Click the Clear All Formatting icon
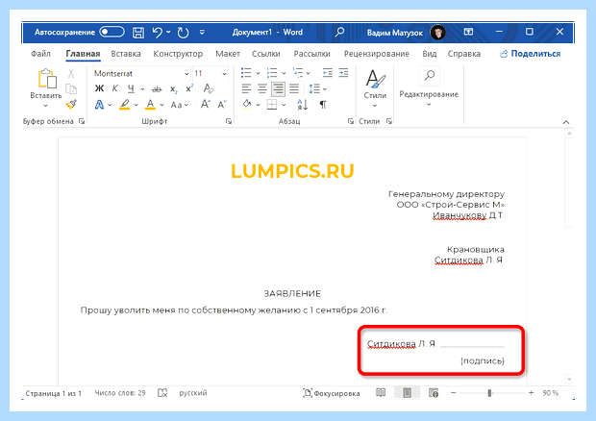The width and height of the screenshot is (596, 421). click(209, 88)
